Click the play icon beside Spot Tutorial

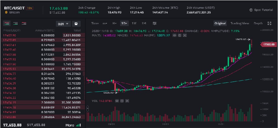click(x=251, y=10)
